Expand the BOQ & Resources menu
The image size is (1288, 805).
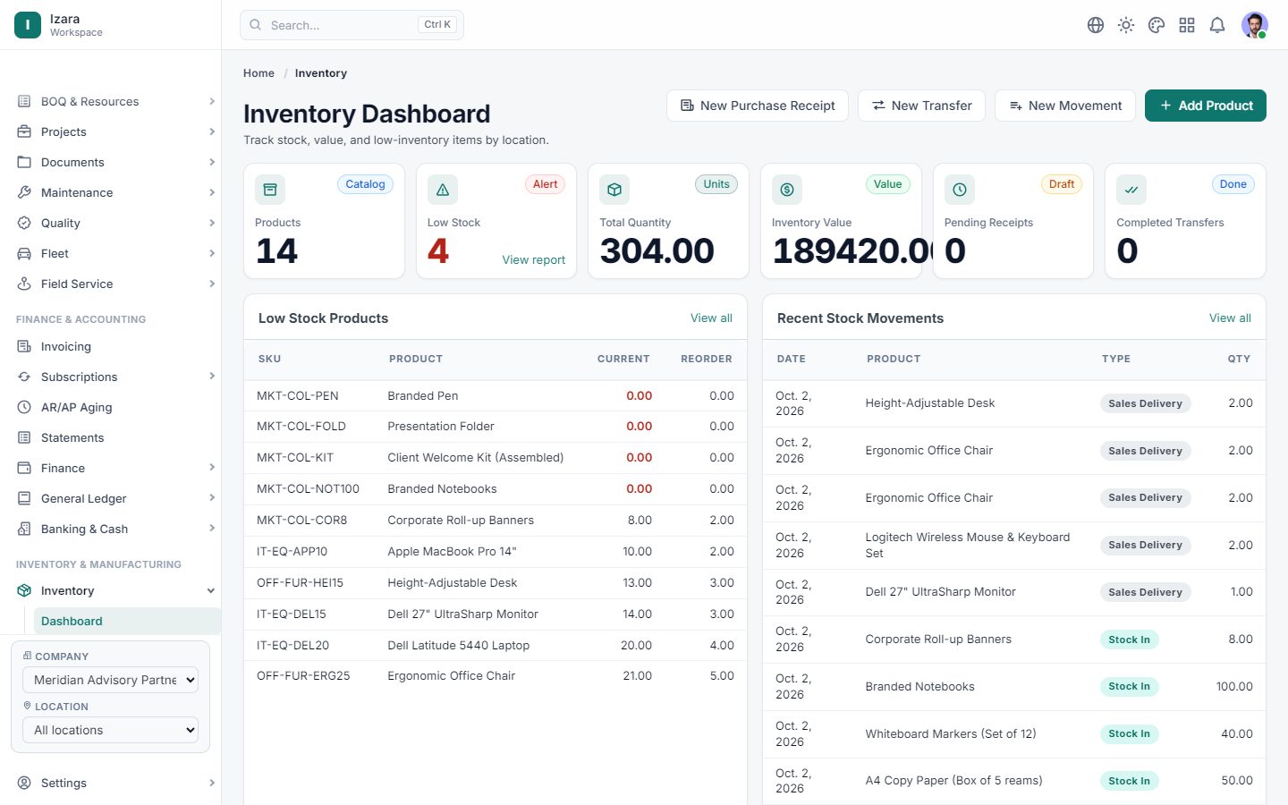tap(116, 101)
